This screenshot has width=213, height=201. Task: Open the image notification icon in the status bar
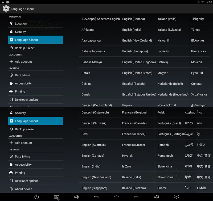click(3, 2)
